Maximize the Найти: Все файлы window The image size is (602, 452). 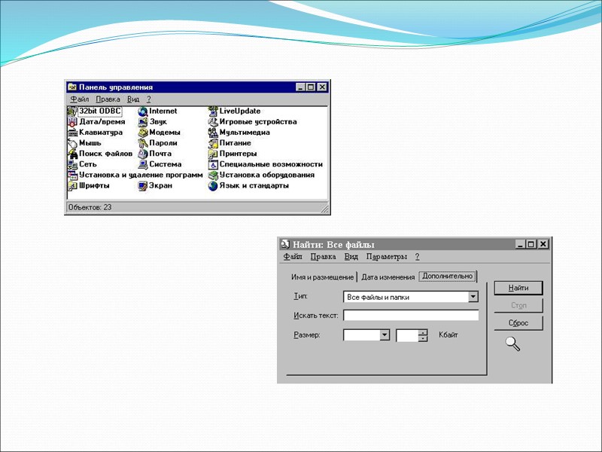click(531, 244)
